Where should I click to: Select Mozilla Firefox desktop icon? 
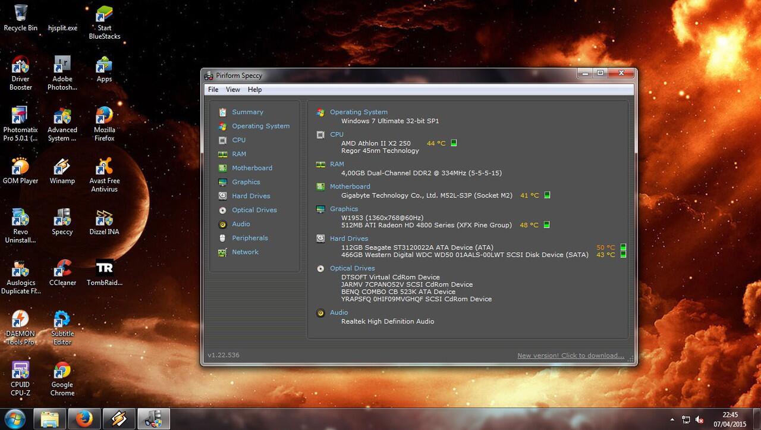pos(105,124)
